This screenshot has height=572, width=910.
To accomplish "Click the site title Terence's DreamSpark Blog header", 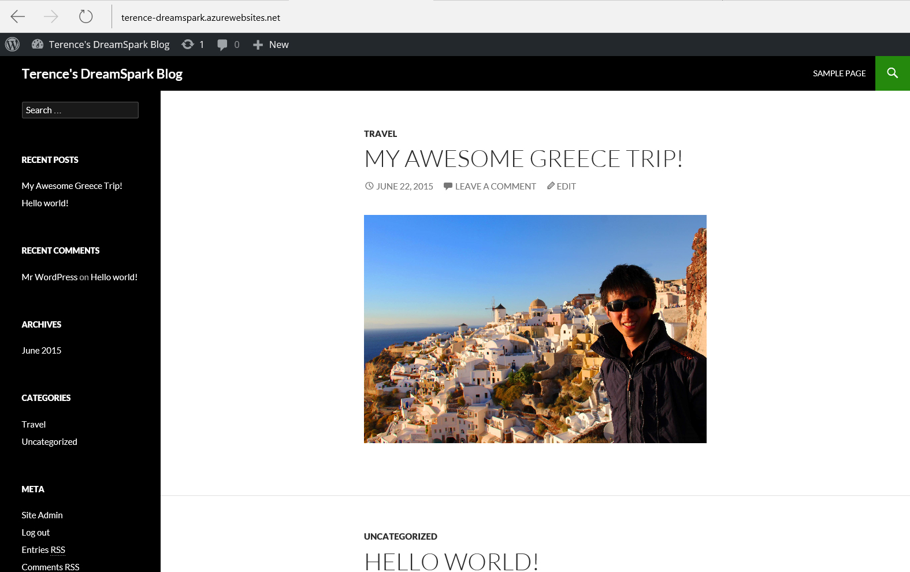I will 102,74.
